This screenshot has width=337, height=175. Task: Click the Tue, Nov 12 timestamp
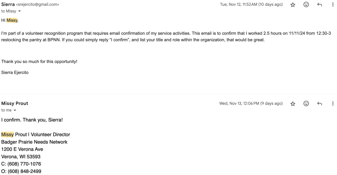click(251, 4)
